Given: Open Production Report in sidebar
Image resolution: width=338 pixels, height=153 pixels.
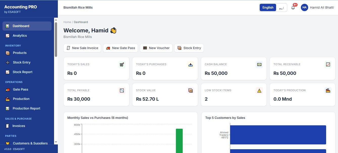Looking at the screenshot, I should click(27, 108).
